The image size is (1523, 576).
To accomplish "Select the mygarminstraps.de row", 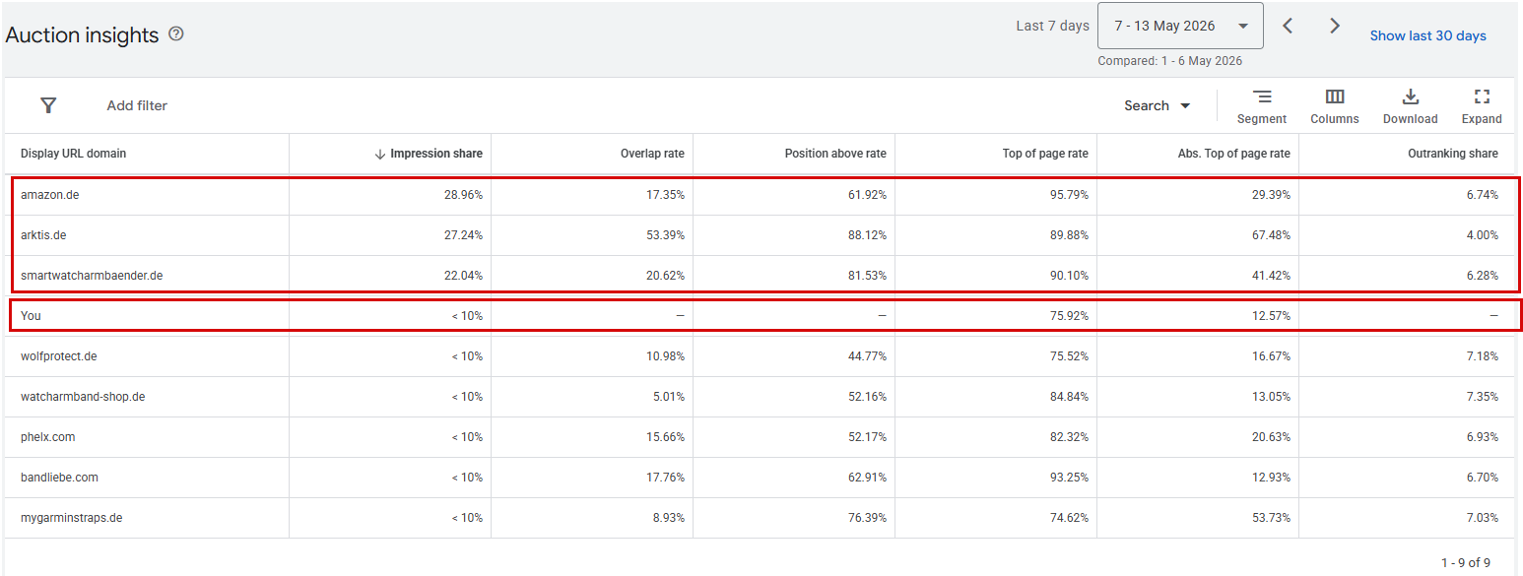I will coord(760,517).
